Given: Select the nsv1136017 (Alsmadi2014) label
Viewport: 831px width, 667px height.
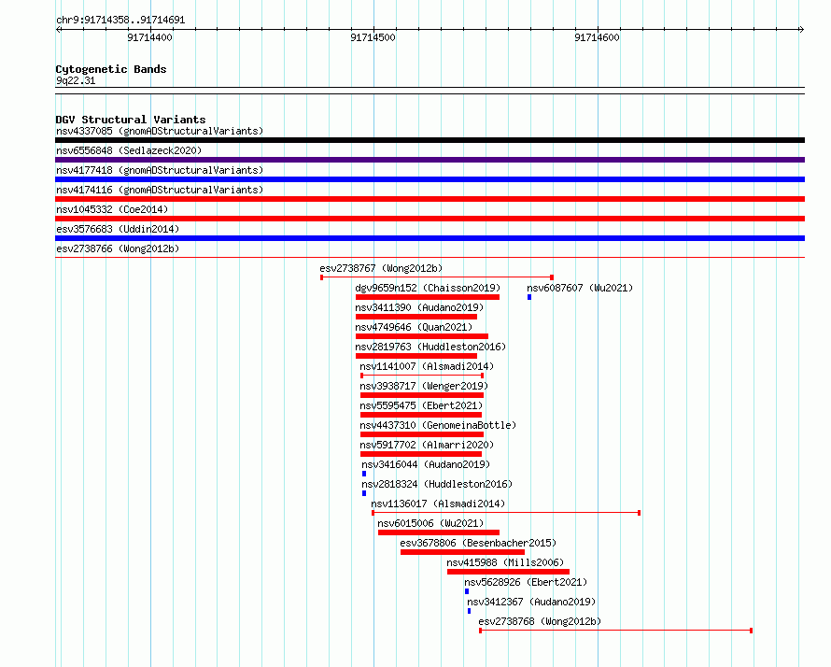Looking at the screenshot, I should (438, 504).
